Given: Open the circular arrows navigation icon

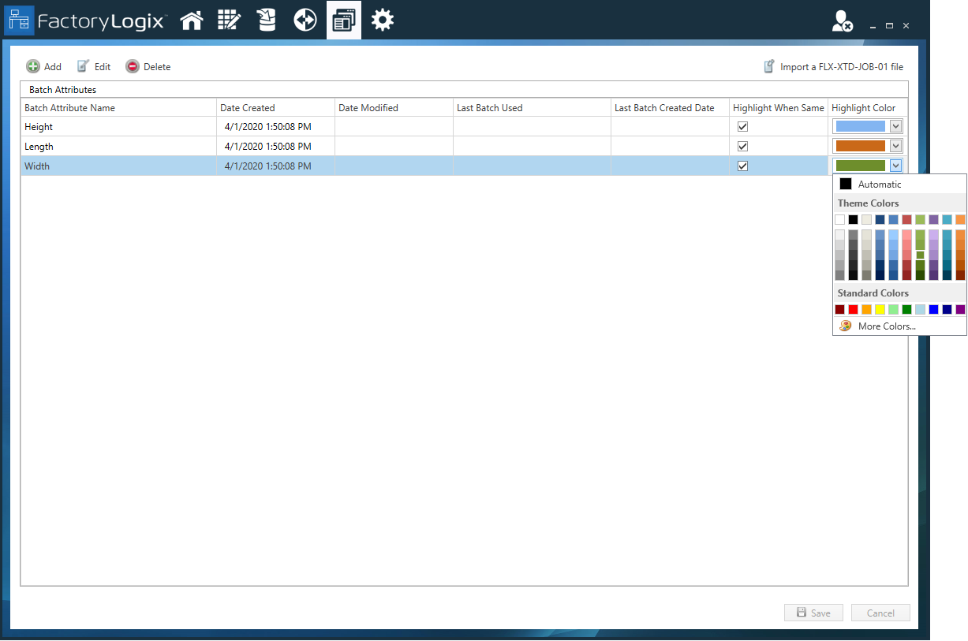Looking at the screenshot, I should tap(305, 20).
